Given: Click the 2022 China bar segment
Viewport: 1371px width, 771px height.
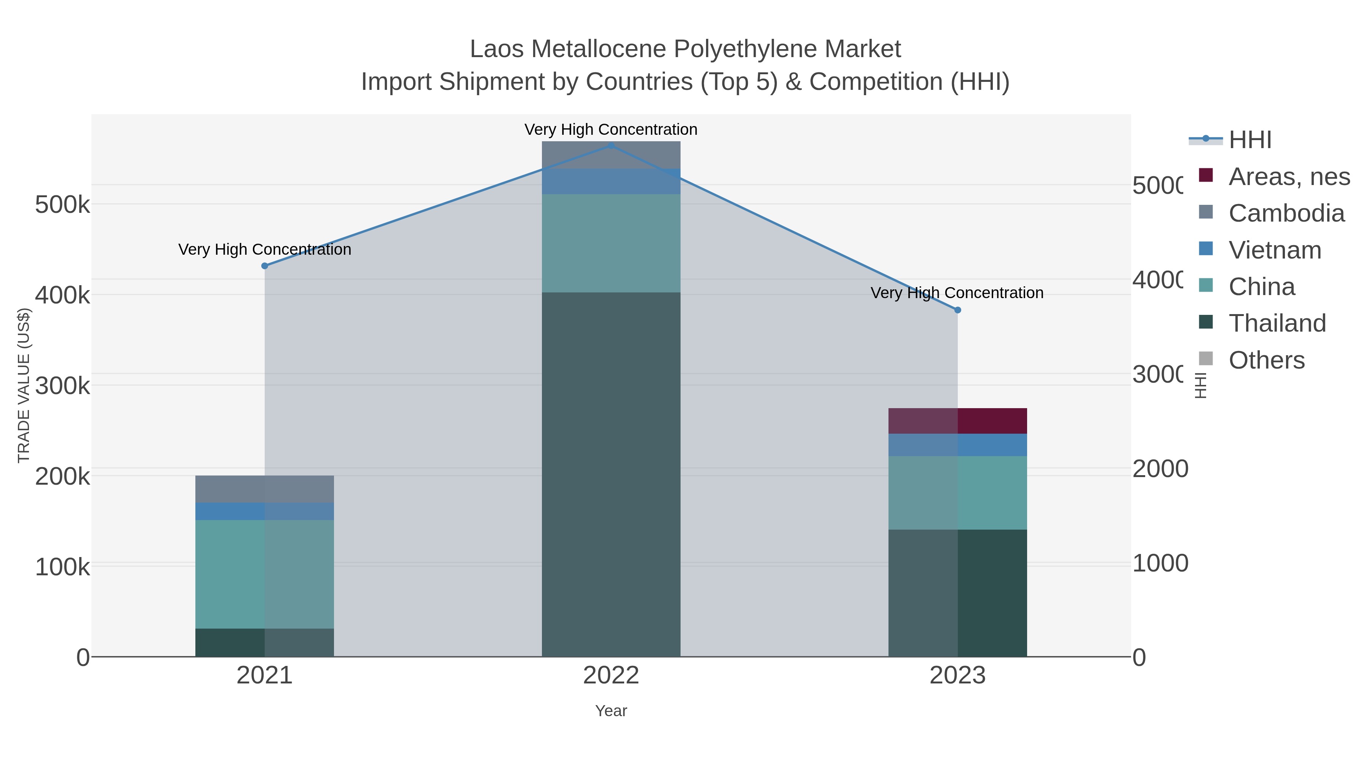Looking at the screenshot, I should [x=611, y=244].
